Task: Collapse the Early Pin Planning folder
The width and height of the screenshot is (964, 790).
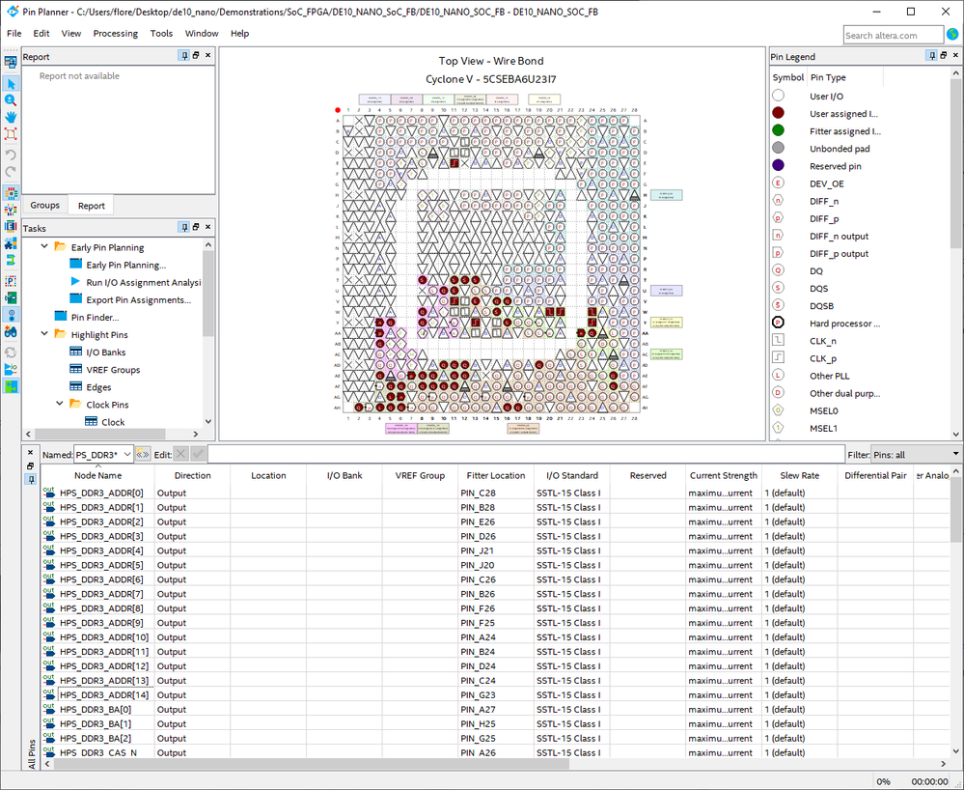Action: point(44,247)
